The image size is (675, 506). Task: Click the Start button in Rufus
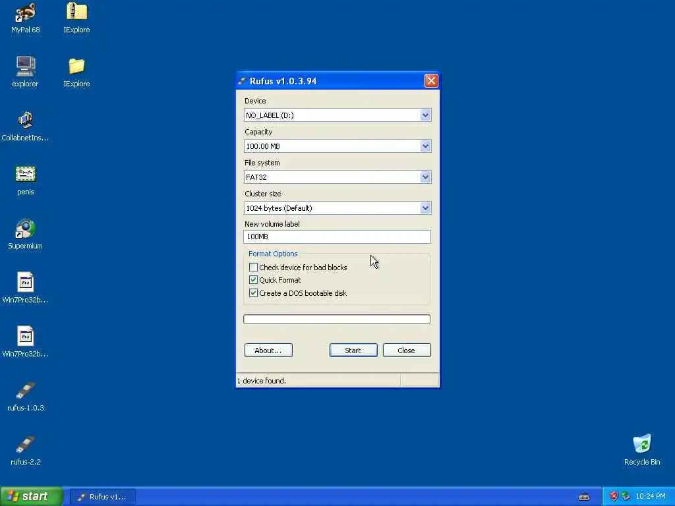(353, 351)
